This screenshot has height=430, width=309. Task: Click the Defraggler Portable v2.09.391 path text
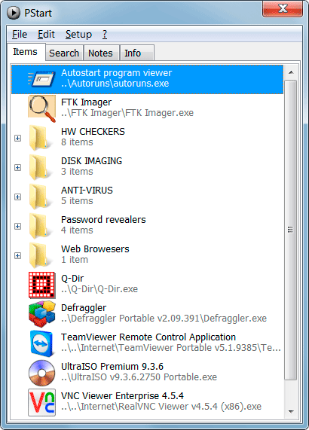[164, 319]
